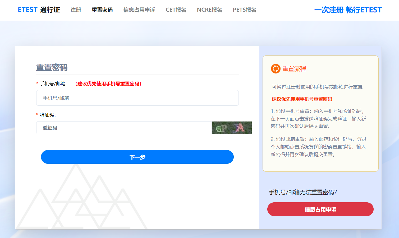Open the NCRE报名 navigation item
The height and width of the screenshot is (238, 399).
click(209, 10)
